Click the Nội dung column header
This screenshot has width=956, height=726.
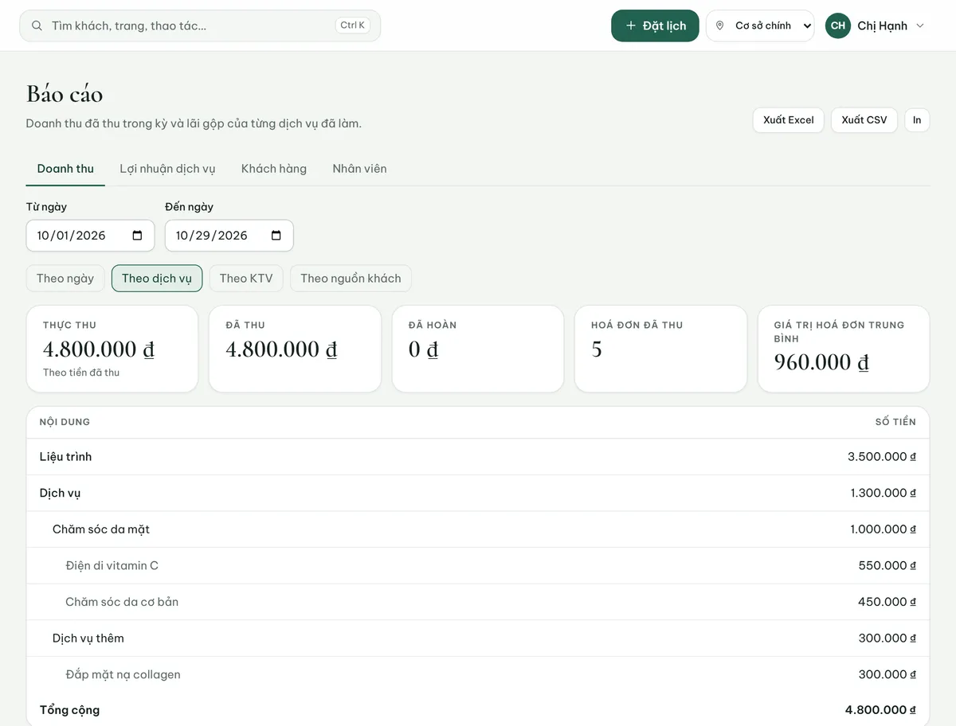[x=65, y=422]
